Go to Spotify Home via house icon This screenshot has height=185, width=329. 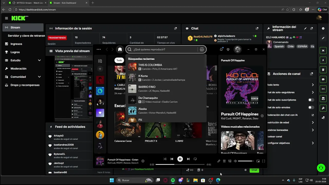(120, 49)
